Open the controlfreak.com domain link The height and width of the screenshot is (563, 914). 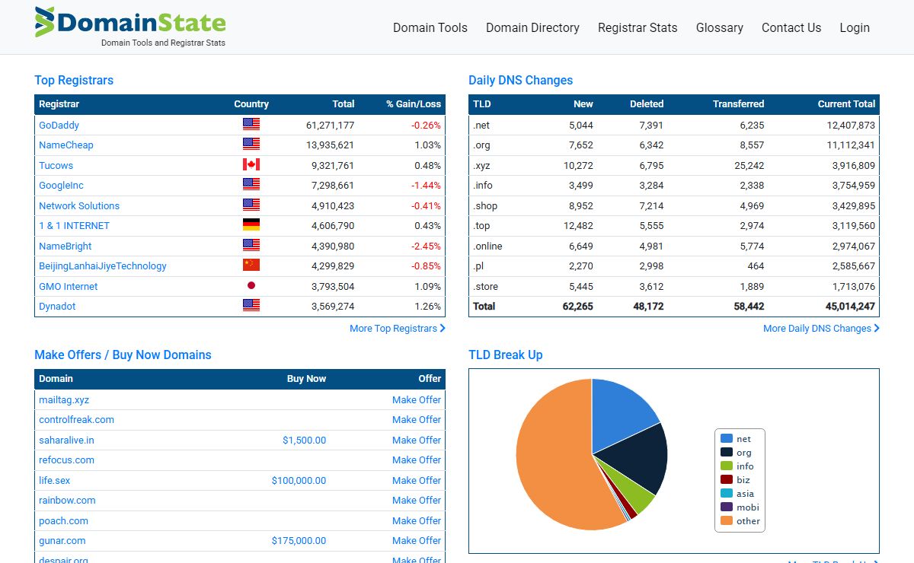point(76,419)
